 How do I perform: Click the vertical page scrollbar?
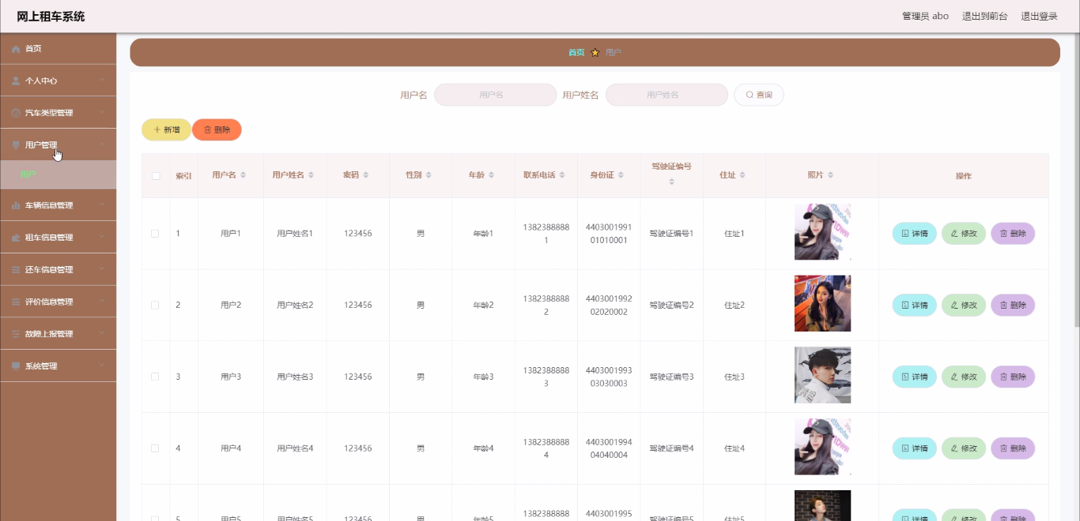coord(1076,182)
